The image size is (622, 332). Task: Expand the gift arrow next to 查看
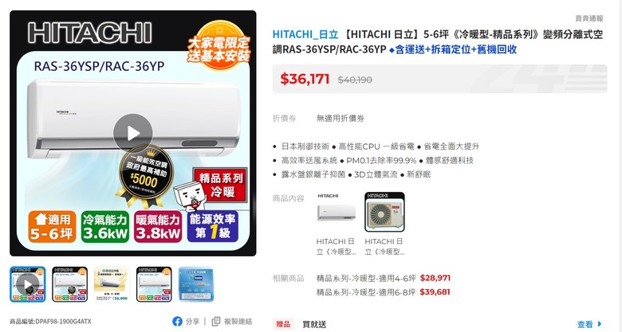pyautogui.click(x=600, y=324)
